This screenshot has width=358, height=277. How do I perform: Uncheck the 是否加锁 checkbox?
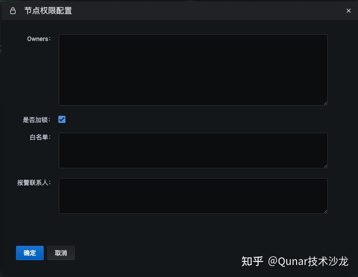(62, 119)
